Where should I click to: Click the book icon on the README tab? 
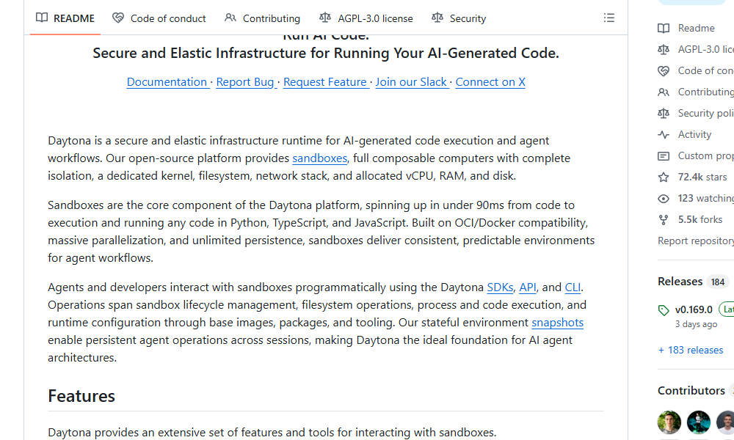(42, 18)
